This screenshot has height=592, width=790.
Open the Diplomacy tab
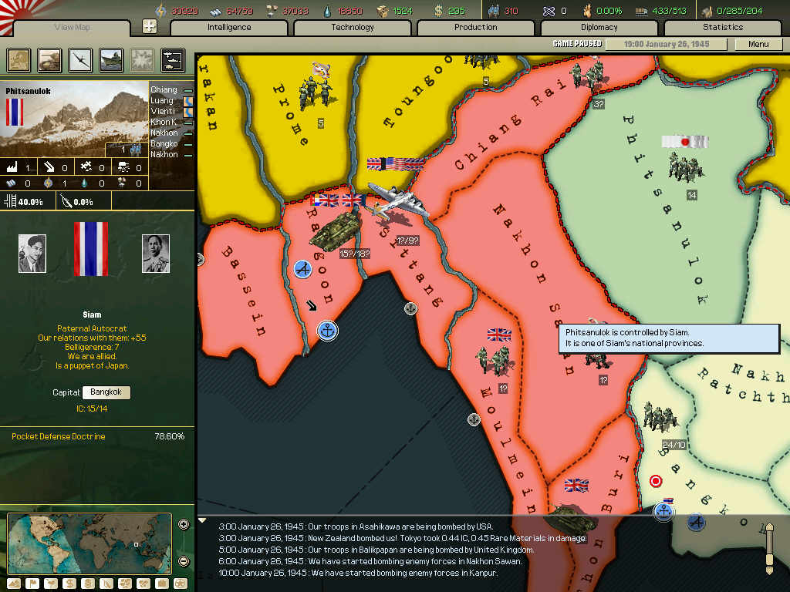(599, 27)
